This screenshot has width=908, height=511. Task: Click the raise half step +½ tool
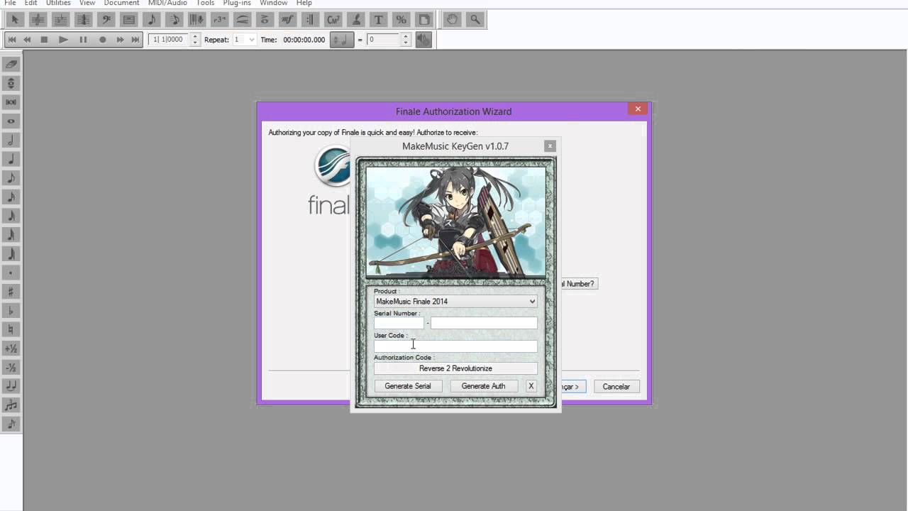[11, 348]
